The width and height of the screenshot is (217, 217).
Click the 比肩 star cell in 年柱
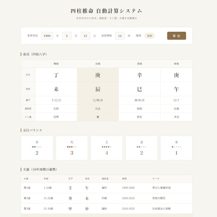[176, 108]
